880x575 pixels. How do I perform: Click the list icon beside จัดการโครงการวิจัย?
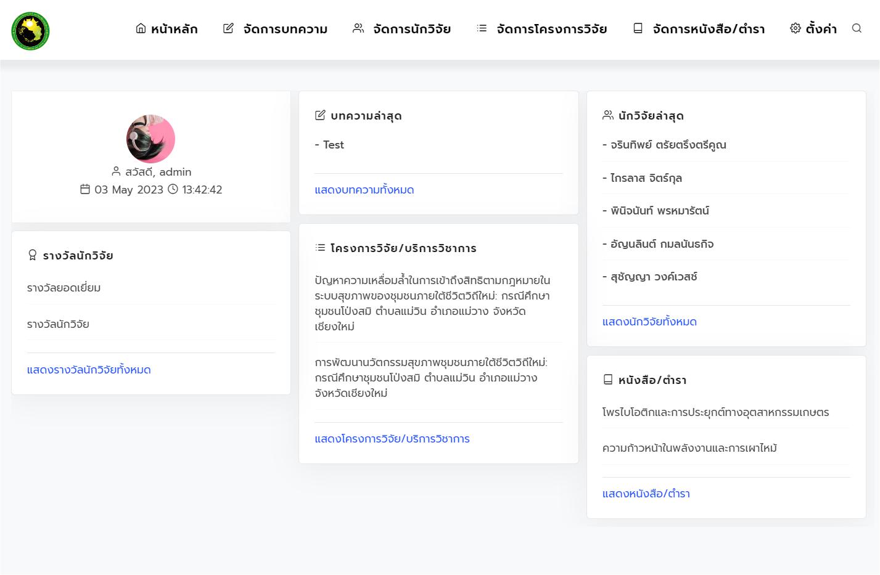tap(482, 28)
